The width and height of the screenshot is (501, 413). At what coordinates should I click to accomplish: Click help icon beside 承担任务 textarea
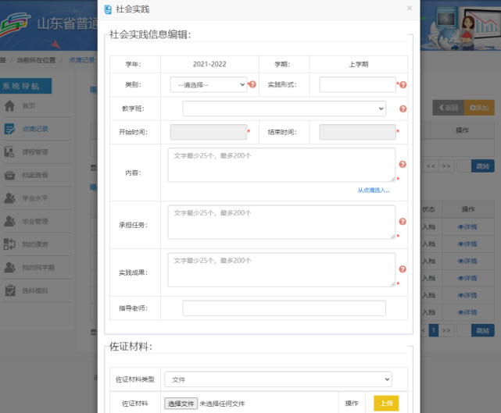[403, 222]
